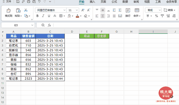Image resolution: width=179 pixels, height=105 pixels.
Task: Expand the Paste options arrow
Action: [x=21, y=16]
